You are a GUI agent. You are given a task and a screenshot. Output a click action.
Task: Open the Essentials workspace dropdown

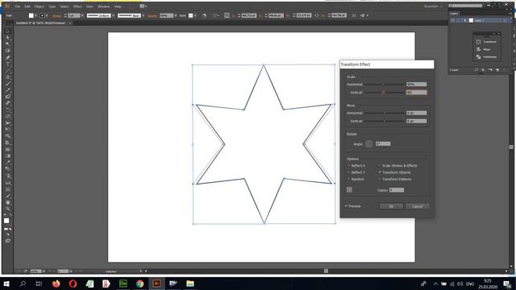(x=433, y=6)
